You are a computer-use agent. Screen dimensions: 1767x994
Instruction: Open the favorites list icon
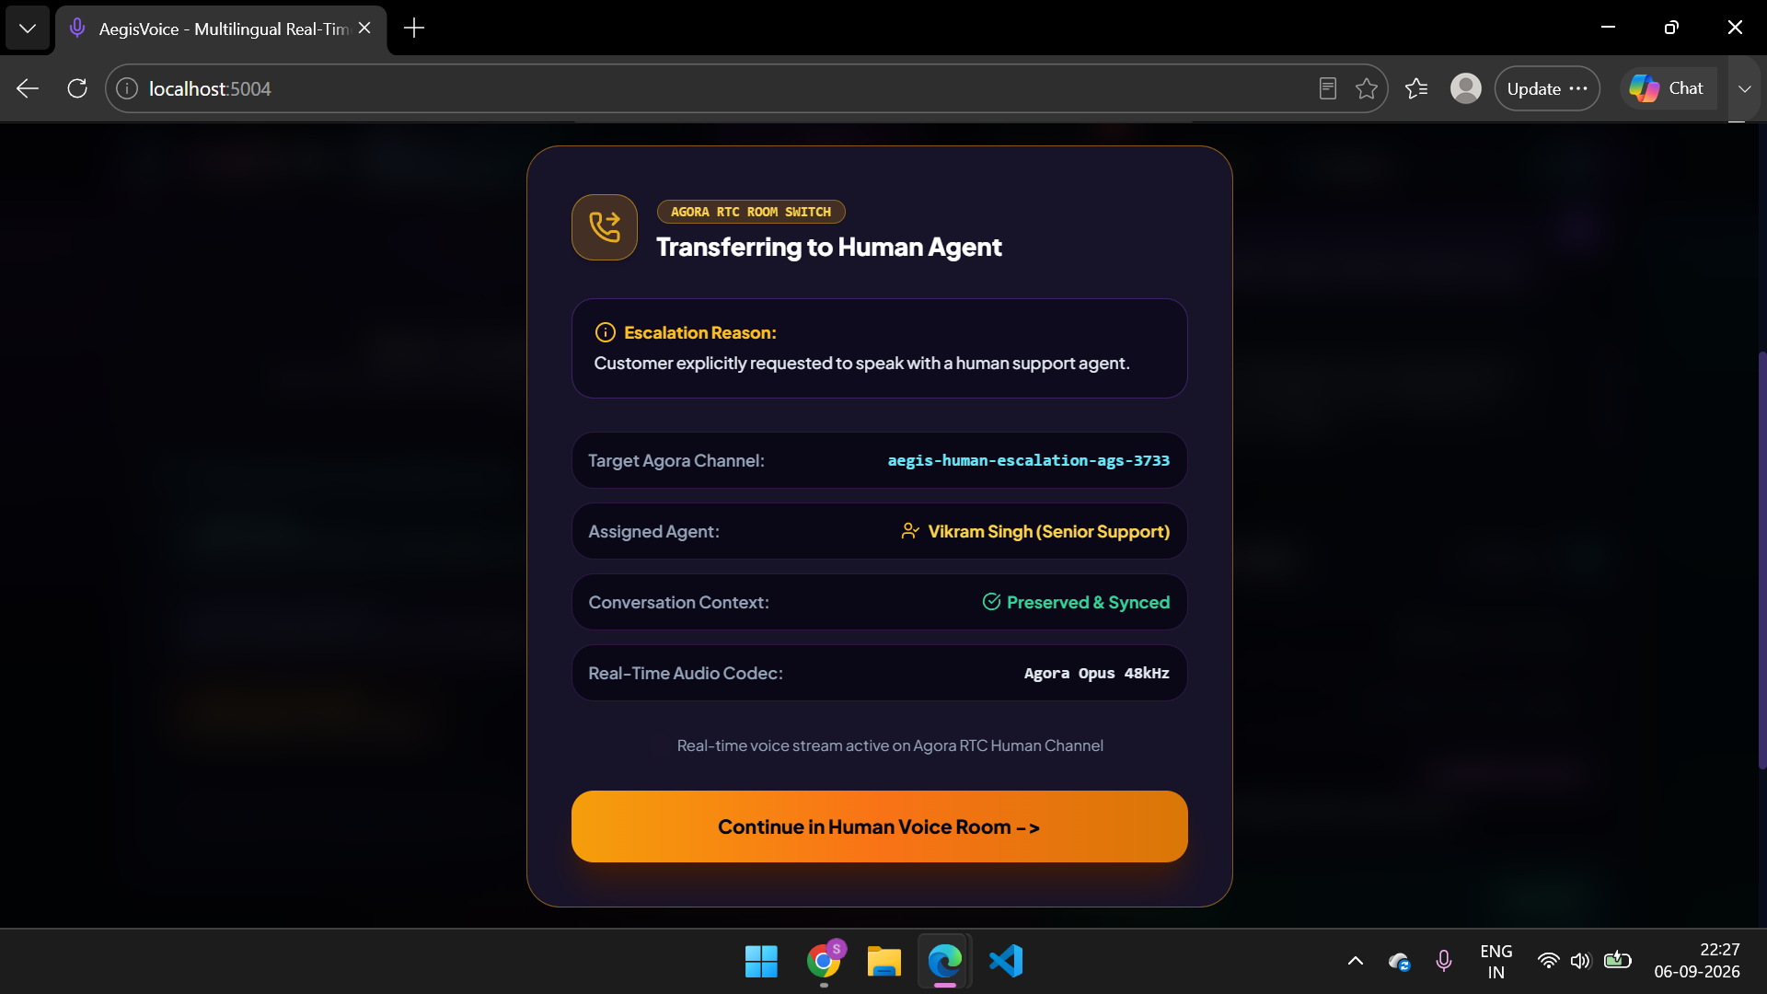1416,88
